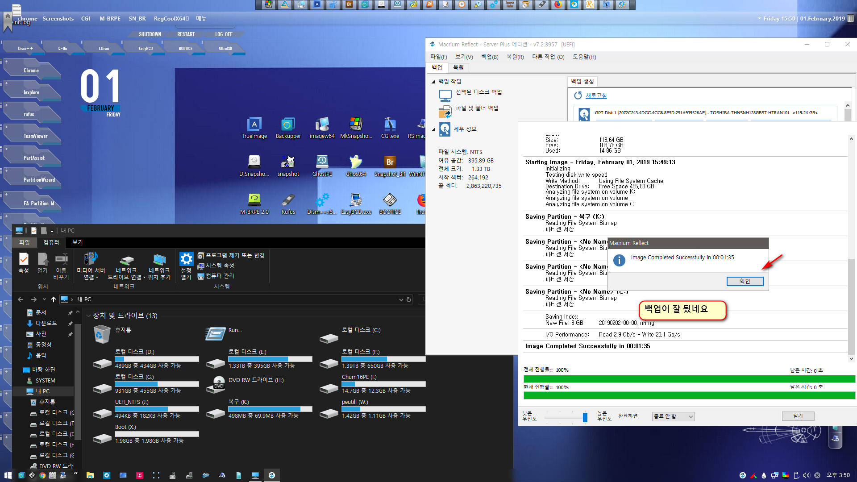Select the file and folder backup icon
857x482 pixels.
(445, 112)
